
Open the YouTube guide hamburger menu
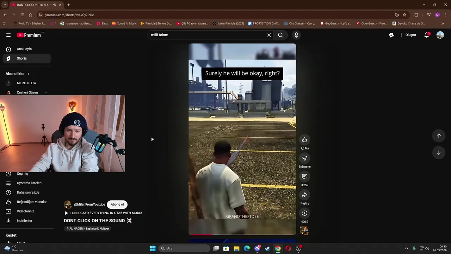point(8,35)
